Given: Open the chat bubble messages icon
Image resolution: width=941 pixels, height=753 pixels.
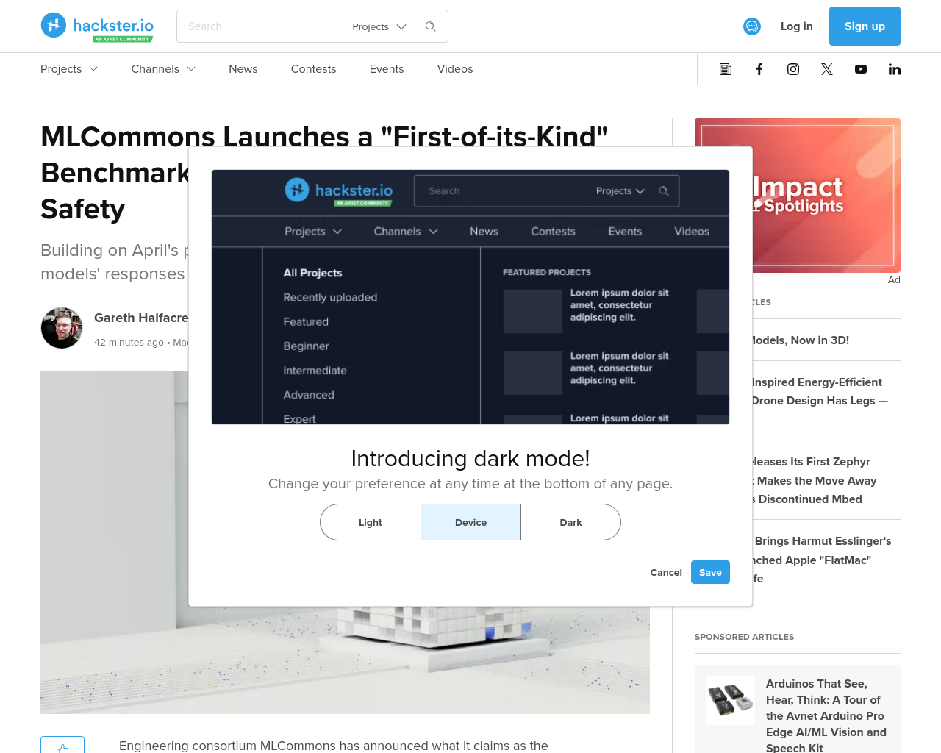Looking at the screenshot, I should click(x=752, y=26).
